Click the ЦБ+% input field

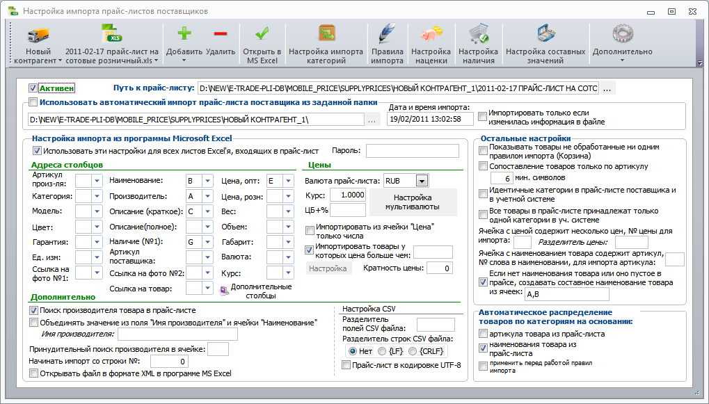pos(348,210)
